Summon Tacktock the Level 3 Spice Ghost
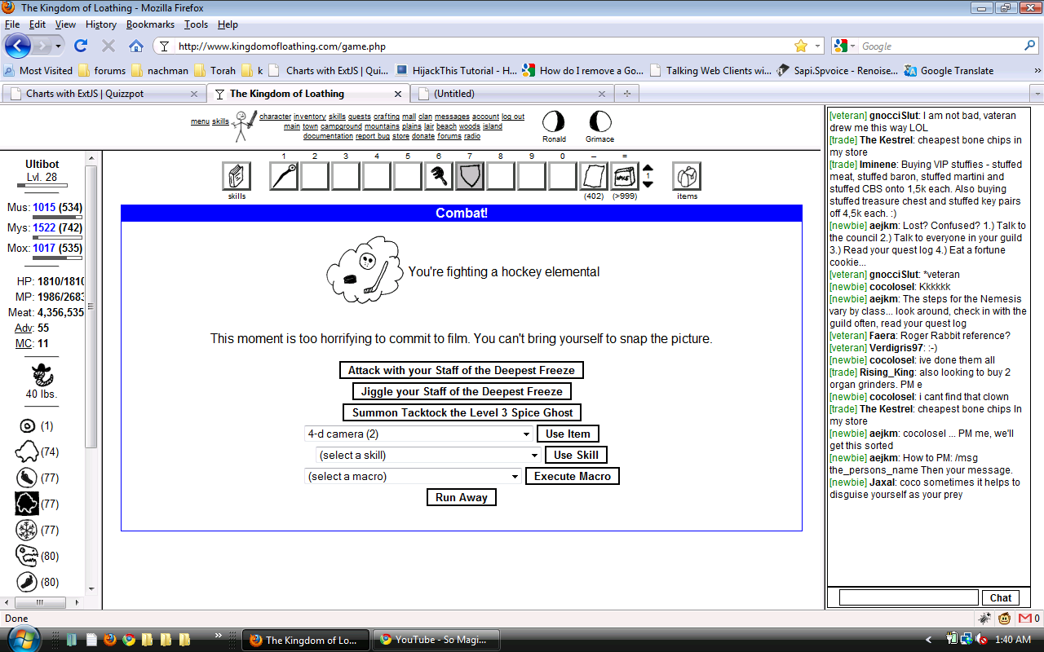Viewport: 1044px width, 652px height. (x=462, y=412)
